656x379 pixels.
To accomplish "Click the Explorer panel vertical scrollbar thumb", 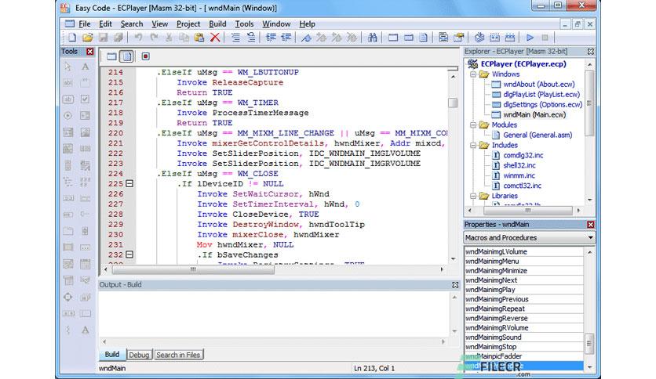I will (x=589, y=103).
